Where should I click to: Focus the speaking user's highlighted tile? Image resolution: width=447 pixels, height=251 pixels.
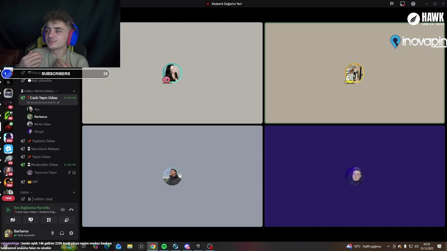[354, 73]
